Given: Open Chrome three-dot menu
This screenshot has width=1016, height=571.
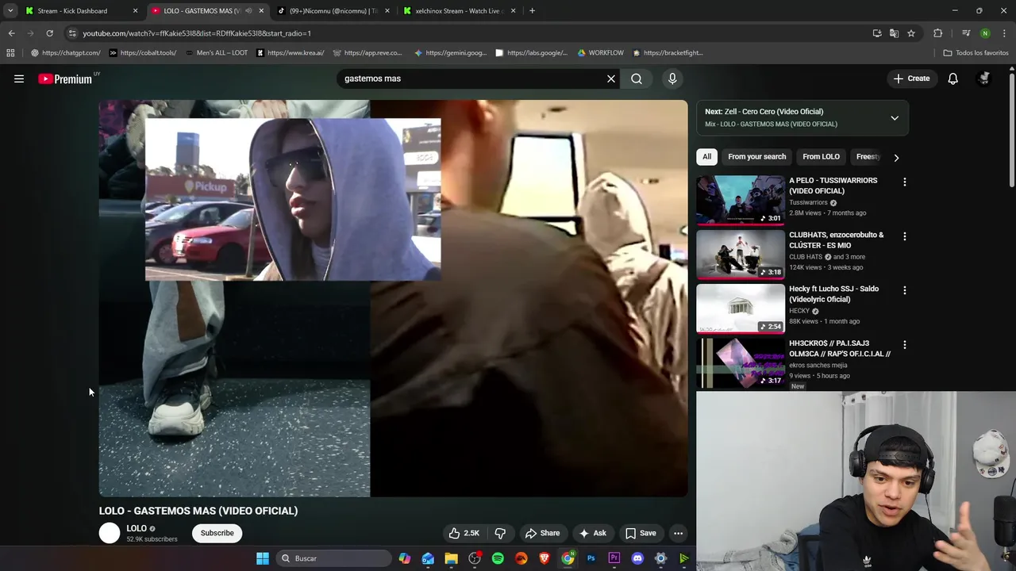Looking at the screenshot, I should (x=1005, y=33).
